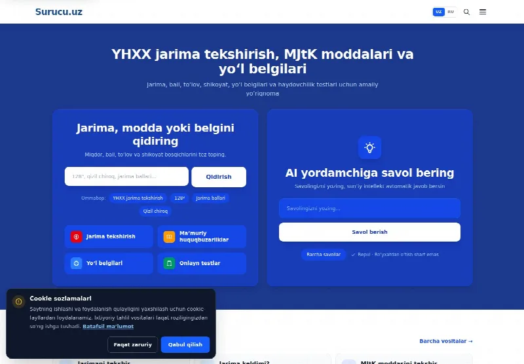Switch language to RU

451,12
